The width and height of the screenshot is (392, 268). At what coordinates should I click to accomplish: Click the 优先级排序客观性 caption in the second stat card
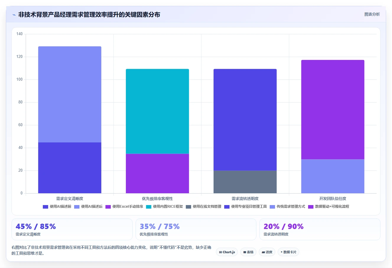click(x=154, y=234)
